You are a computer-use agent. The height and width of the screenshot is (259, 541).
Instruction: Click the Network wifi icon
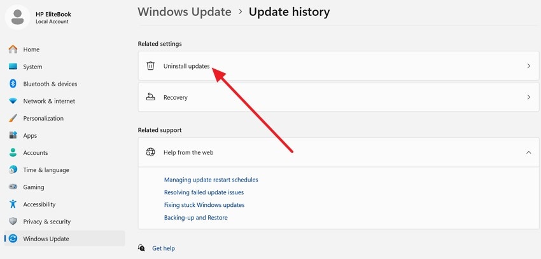[13, 101]
